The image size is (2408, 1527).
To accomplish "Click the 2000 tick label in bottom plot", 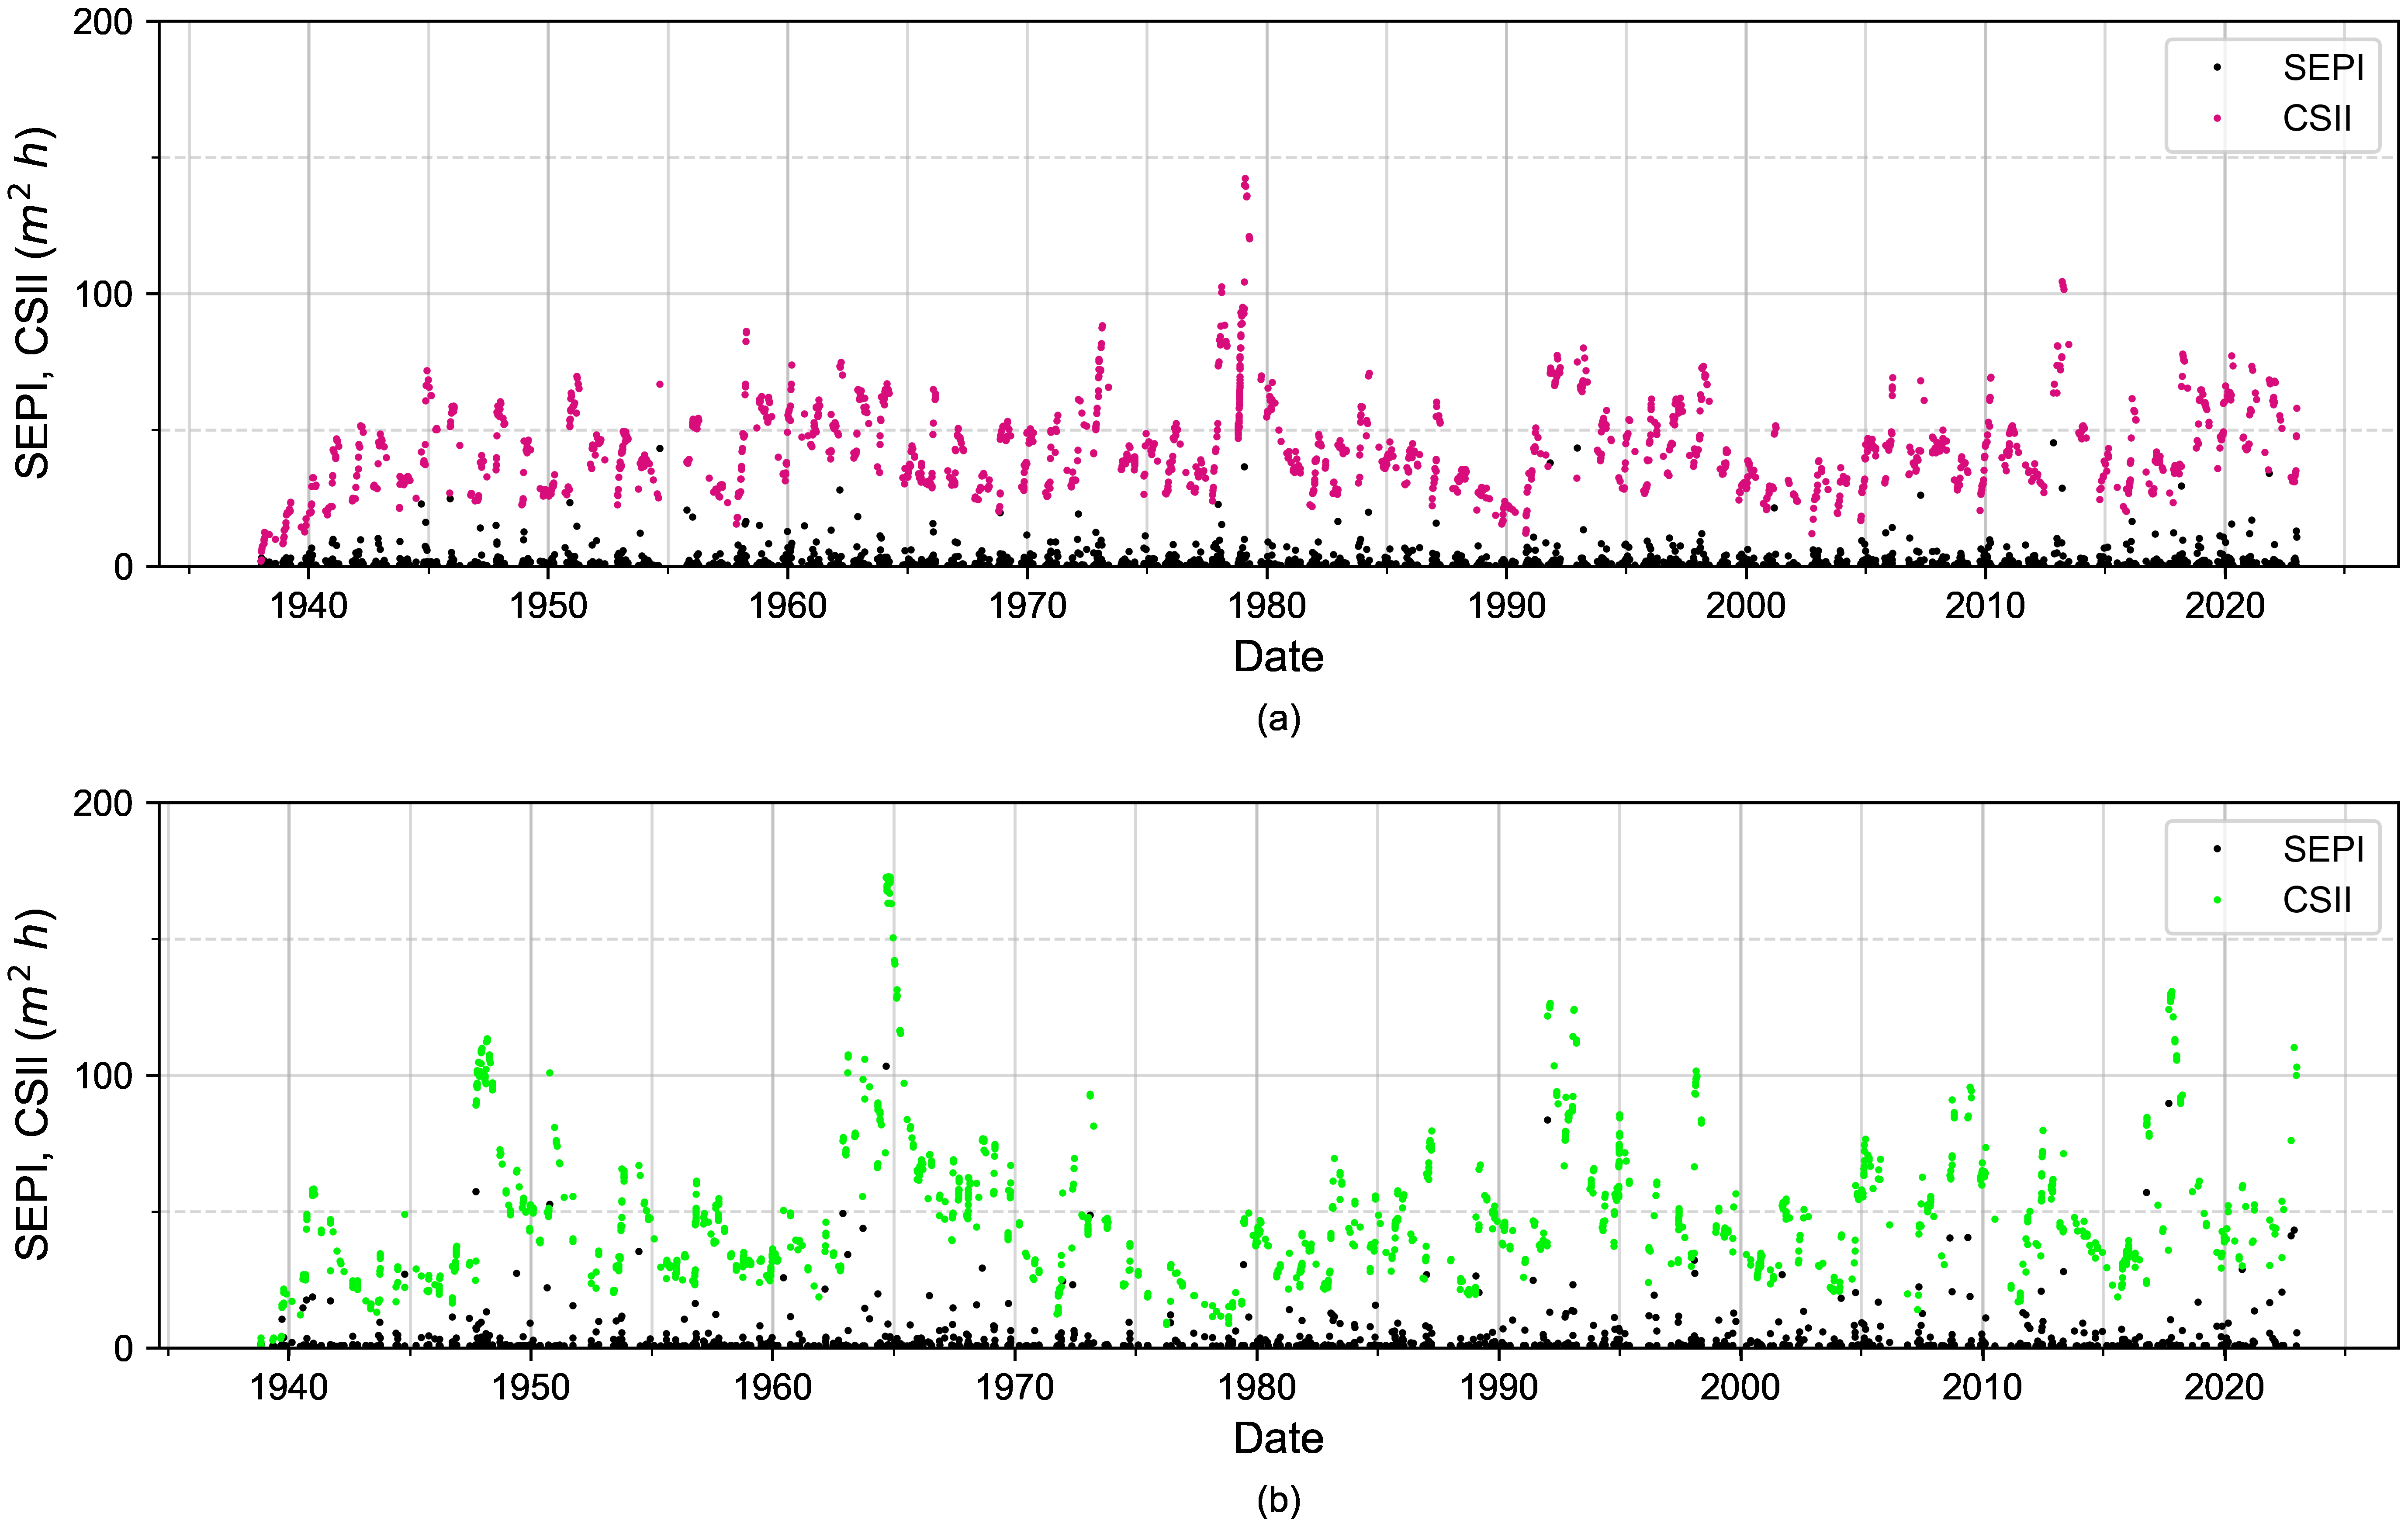I will click(1740, 1388).
